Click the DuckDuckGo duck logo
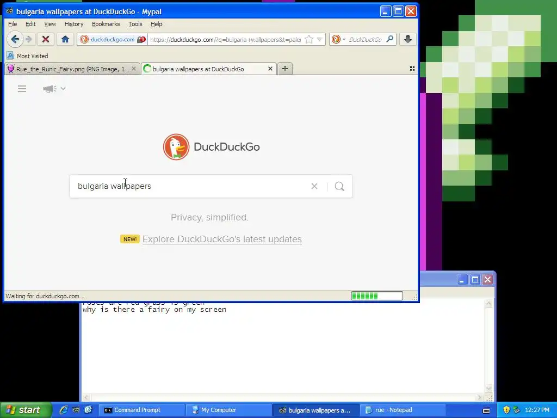The image size is (557, 418). pyautogui.click(x=176, y=147)
